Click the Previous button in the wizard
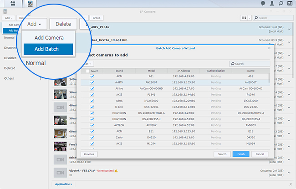 point(89,154)
